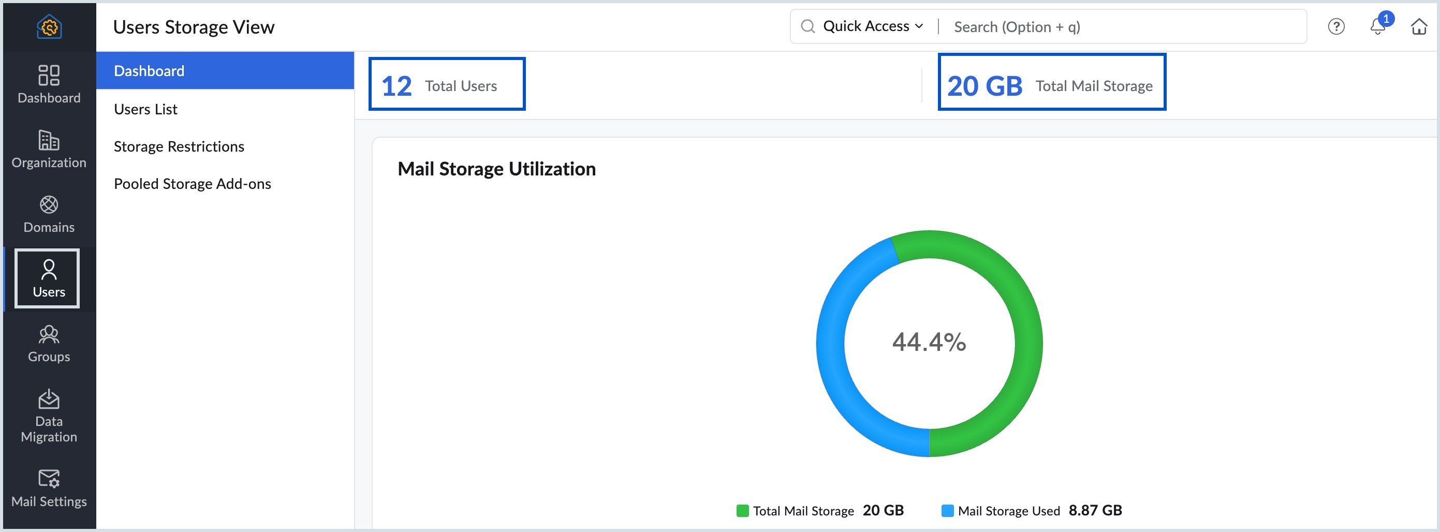
Task: Open the notifications bell icon
Action: (x=1377, y=27)
